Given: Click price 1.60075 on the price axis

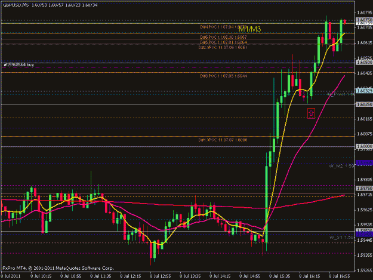Looking at the screenshot, I should [x=365, y=134].
